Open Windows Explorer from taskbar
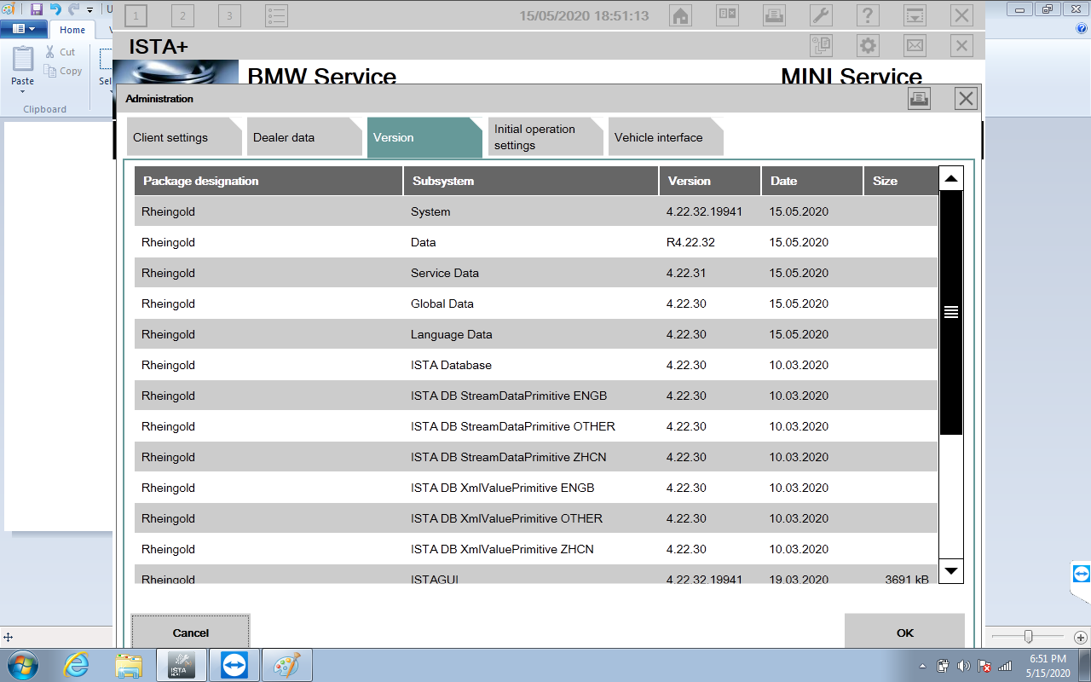The image size is (1091, 682). 129,665
